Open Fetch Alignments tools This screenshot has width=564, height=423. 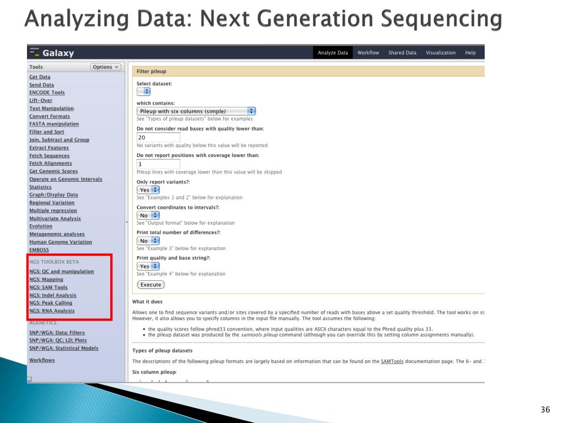(x=51, y=163)
